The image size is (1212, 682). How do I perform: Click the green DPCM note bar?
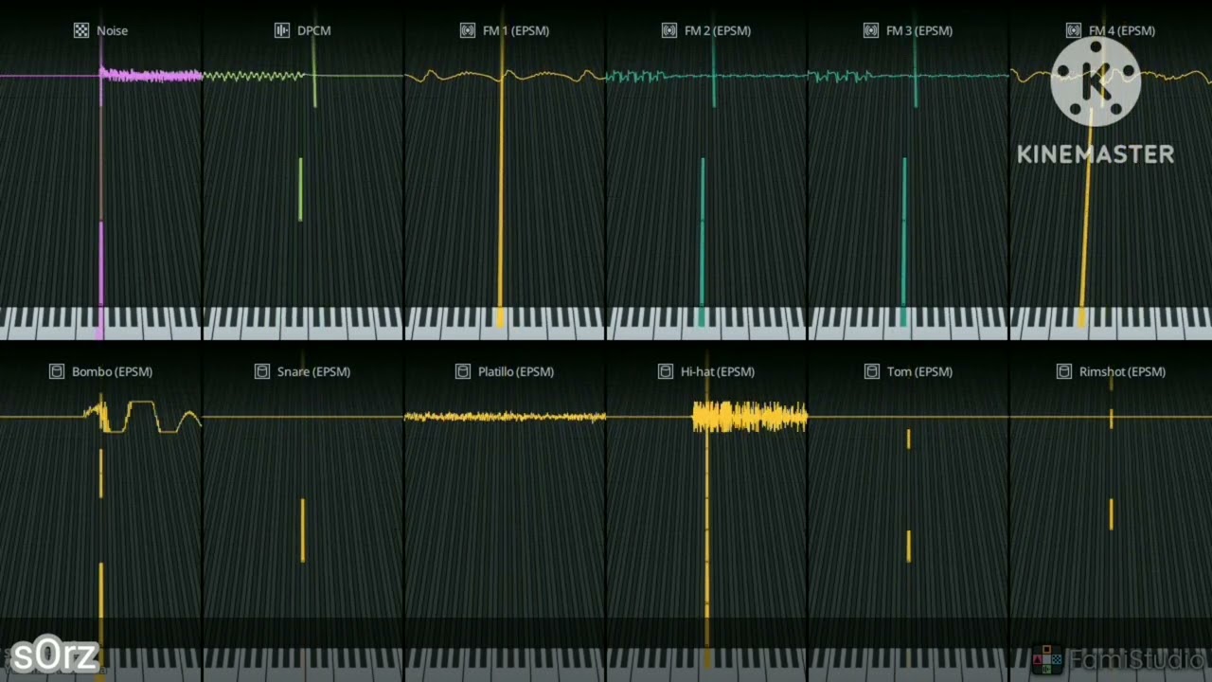point(300,189)
